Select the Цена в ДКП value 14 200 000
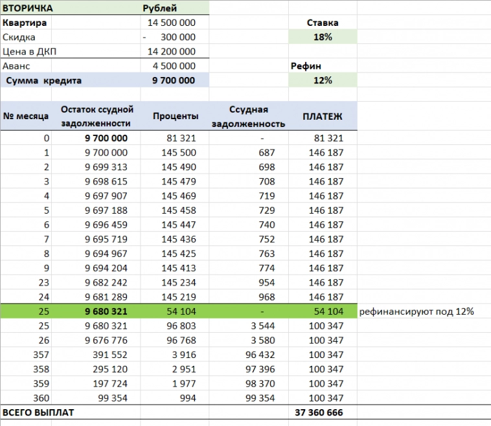Image resolution: width=491 pixels, height=426 pixels. pyautogui.click(x=172, y=51)
